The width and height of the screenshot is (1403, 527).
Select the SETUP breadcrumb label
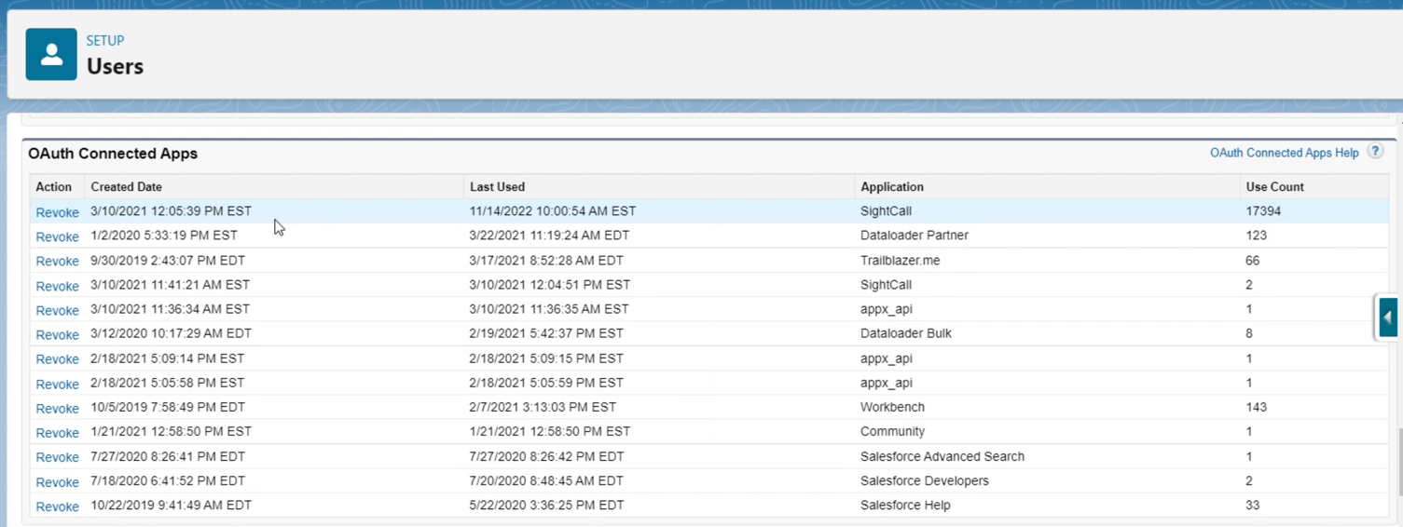pyautogui.click(x=105, y=41)
